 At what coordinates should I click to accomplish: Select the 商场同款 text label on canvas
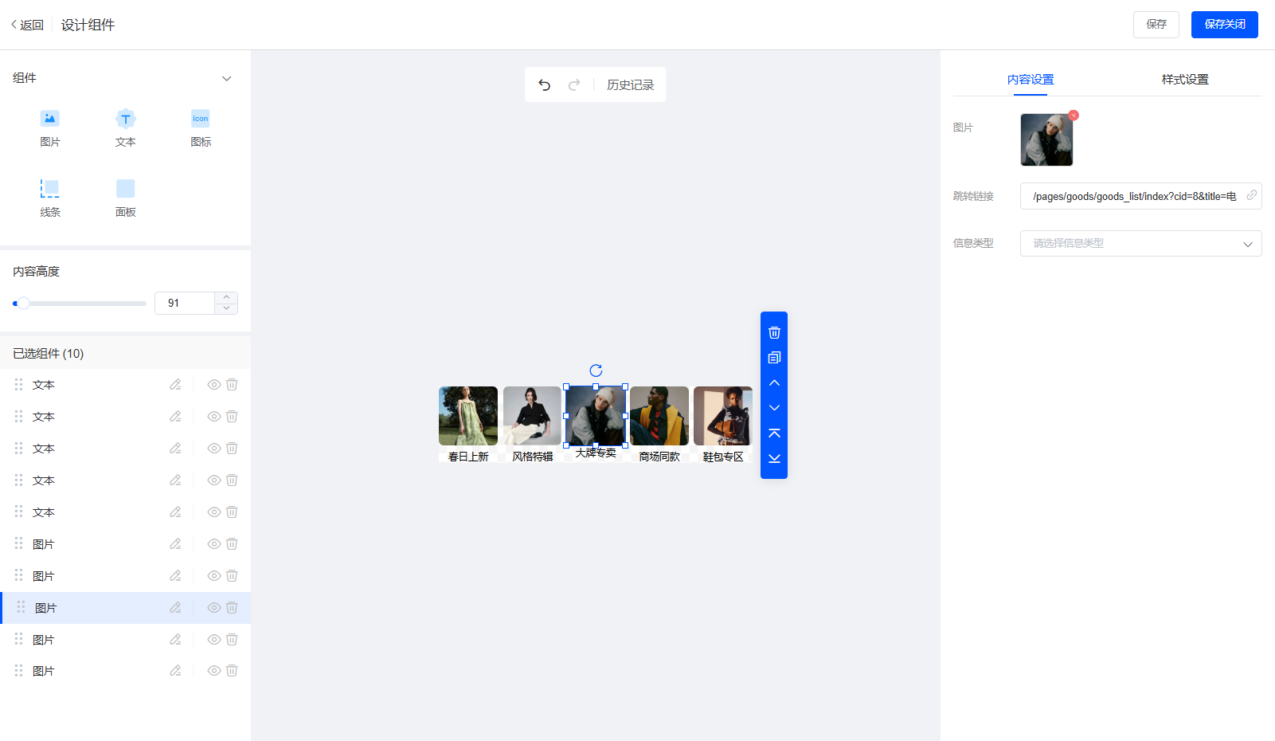coord(659,457)
